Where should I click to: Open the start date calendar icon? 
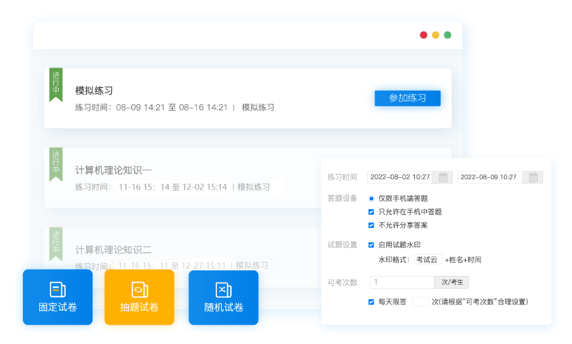pos(443,177)
